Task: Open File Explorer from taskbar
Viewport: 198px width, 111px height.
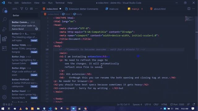Action: tap(38, 109)
